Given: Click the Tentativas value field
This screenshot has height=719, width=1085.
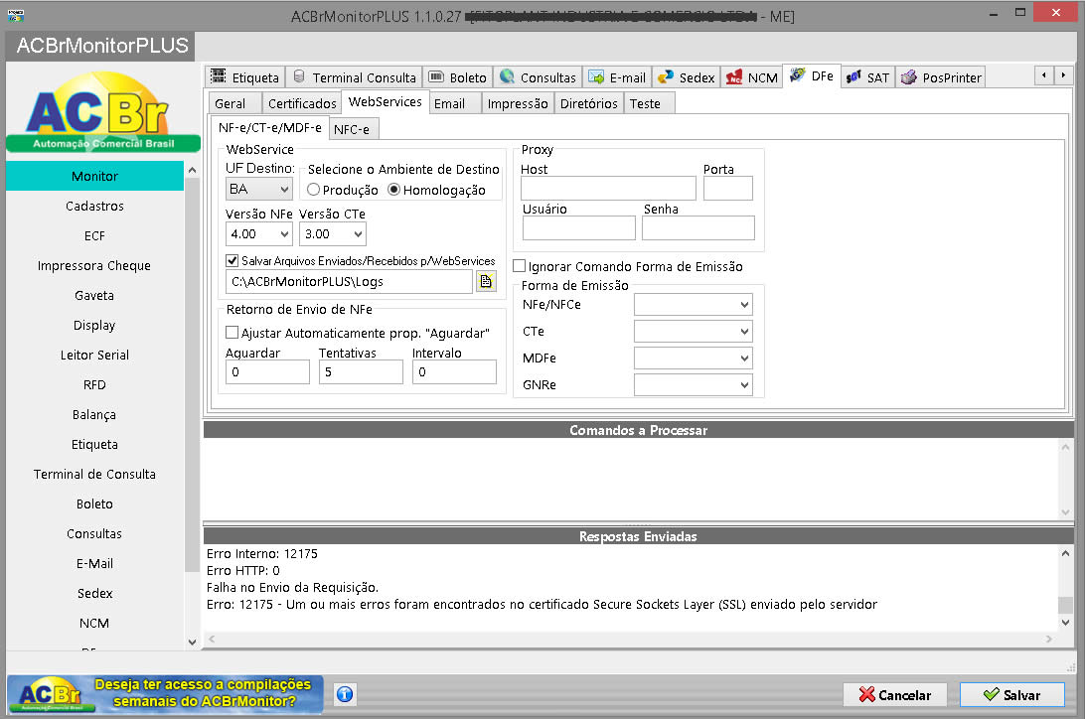Looking at the screenshot, I should click(x=361, y=372).
